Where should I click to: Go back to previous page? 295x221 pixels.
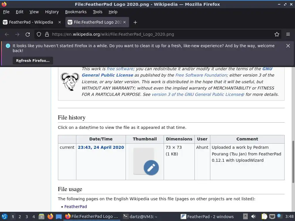[7, 35]
